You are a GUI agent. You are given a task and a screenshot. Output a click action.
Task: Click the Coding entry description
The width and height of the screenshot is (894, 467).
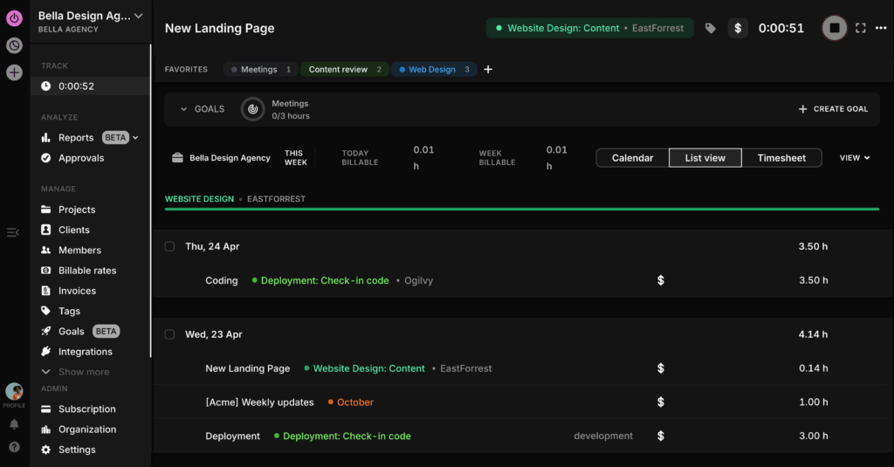coord(221,280)
